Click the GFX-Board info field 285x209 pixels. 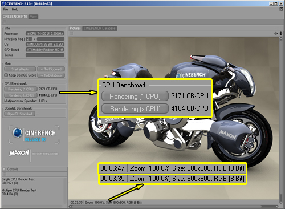pyautogui.click(x=45, y=50)
